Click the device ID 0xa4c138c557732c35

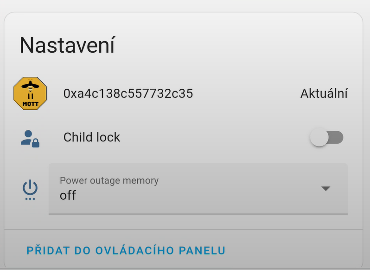tap(128, 94)
